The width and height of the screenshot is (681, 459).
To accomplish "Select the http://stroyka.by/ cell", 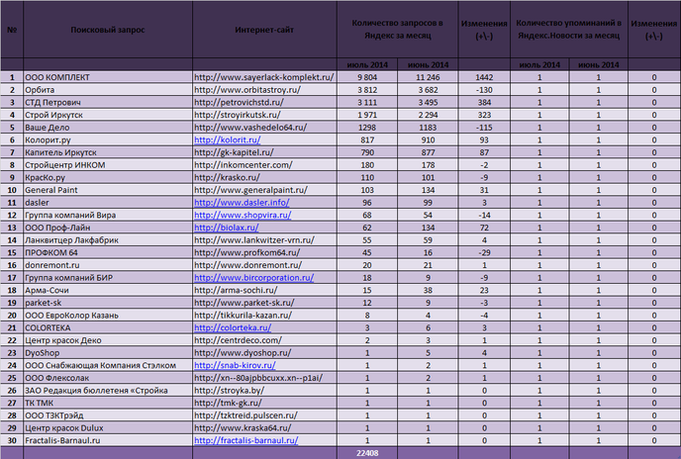I will [x=264, y=391].
